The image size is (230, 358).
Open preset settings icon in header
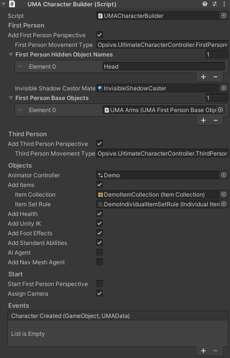pyautogui.click(x=215, y=4)
